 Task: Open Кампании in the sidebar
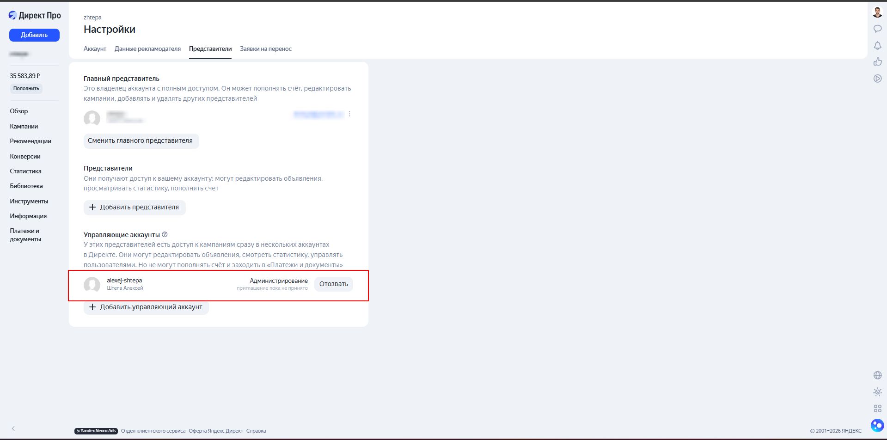pyautogui.click(x=24, y=126)
